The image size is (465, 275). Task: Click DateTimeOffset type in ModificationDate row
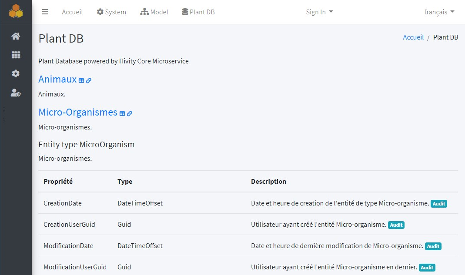[140, 246]
